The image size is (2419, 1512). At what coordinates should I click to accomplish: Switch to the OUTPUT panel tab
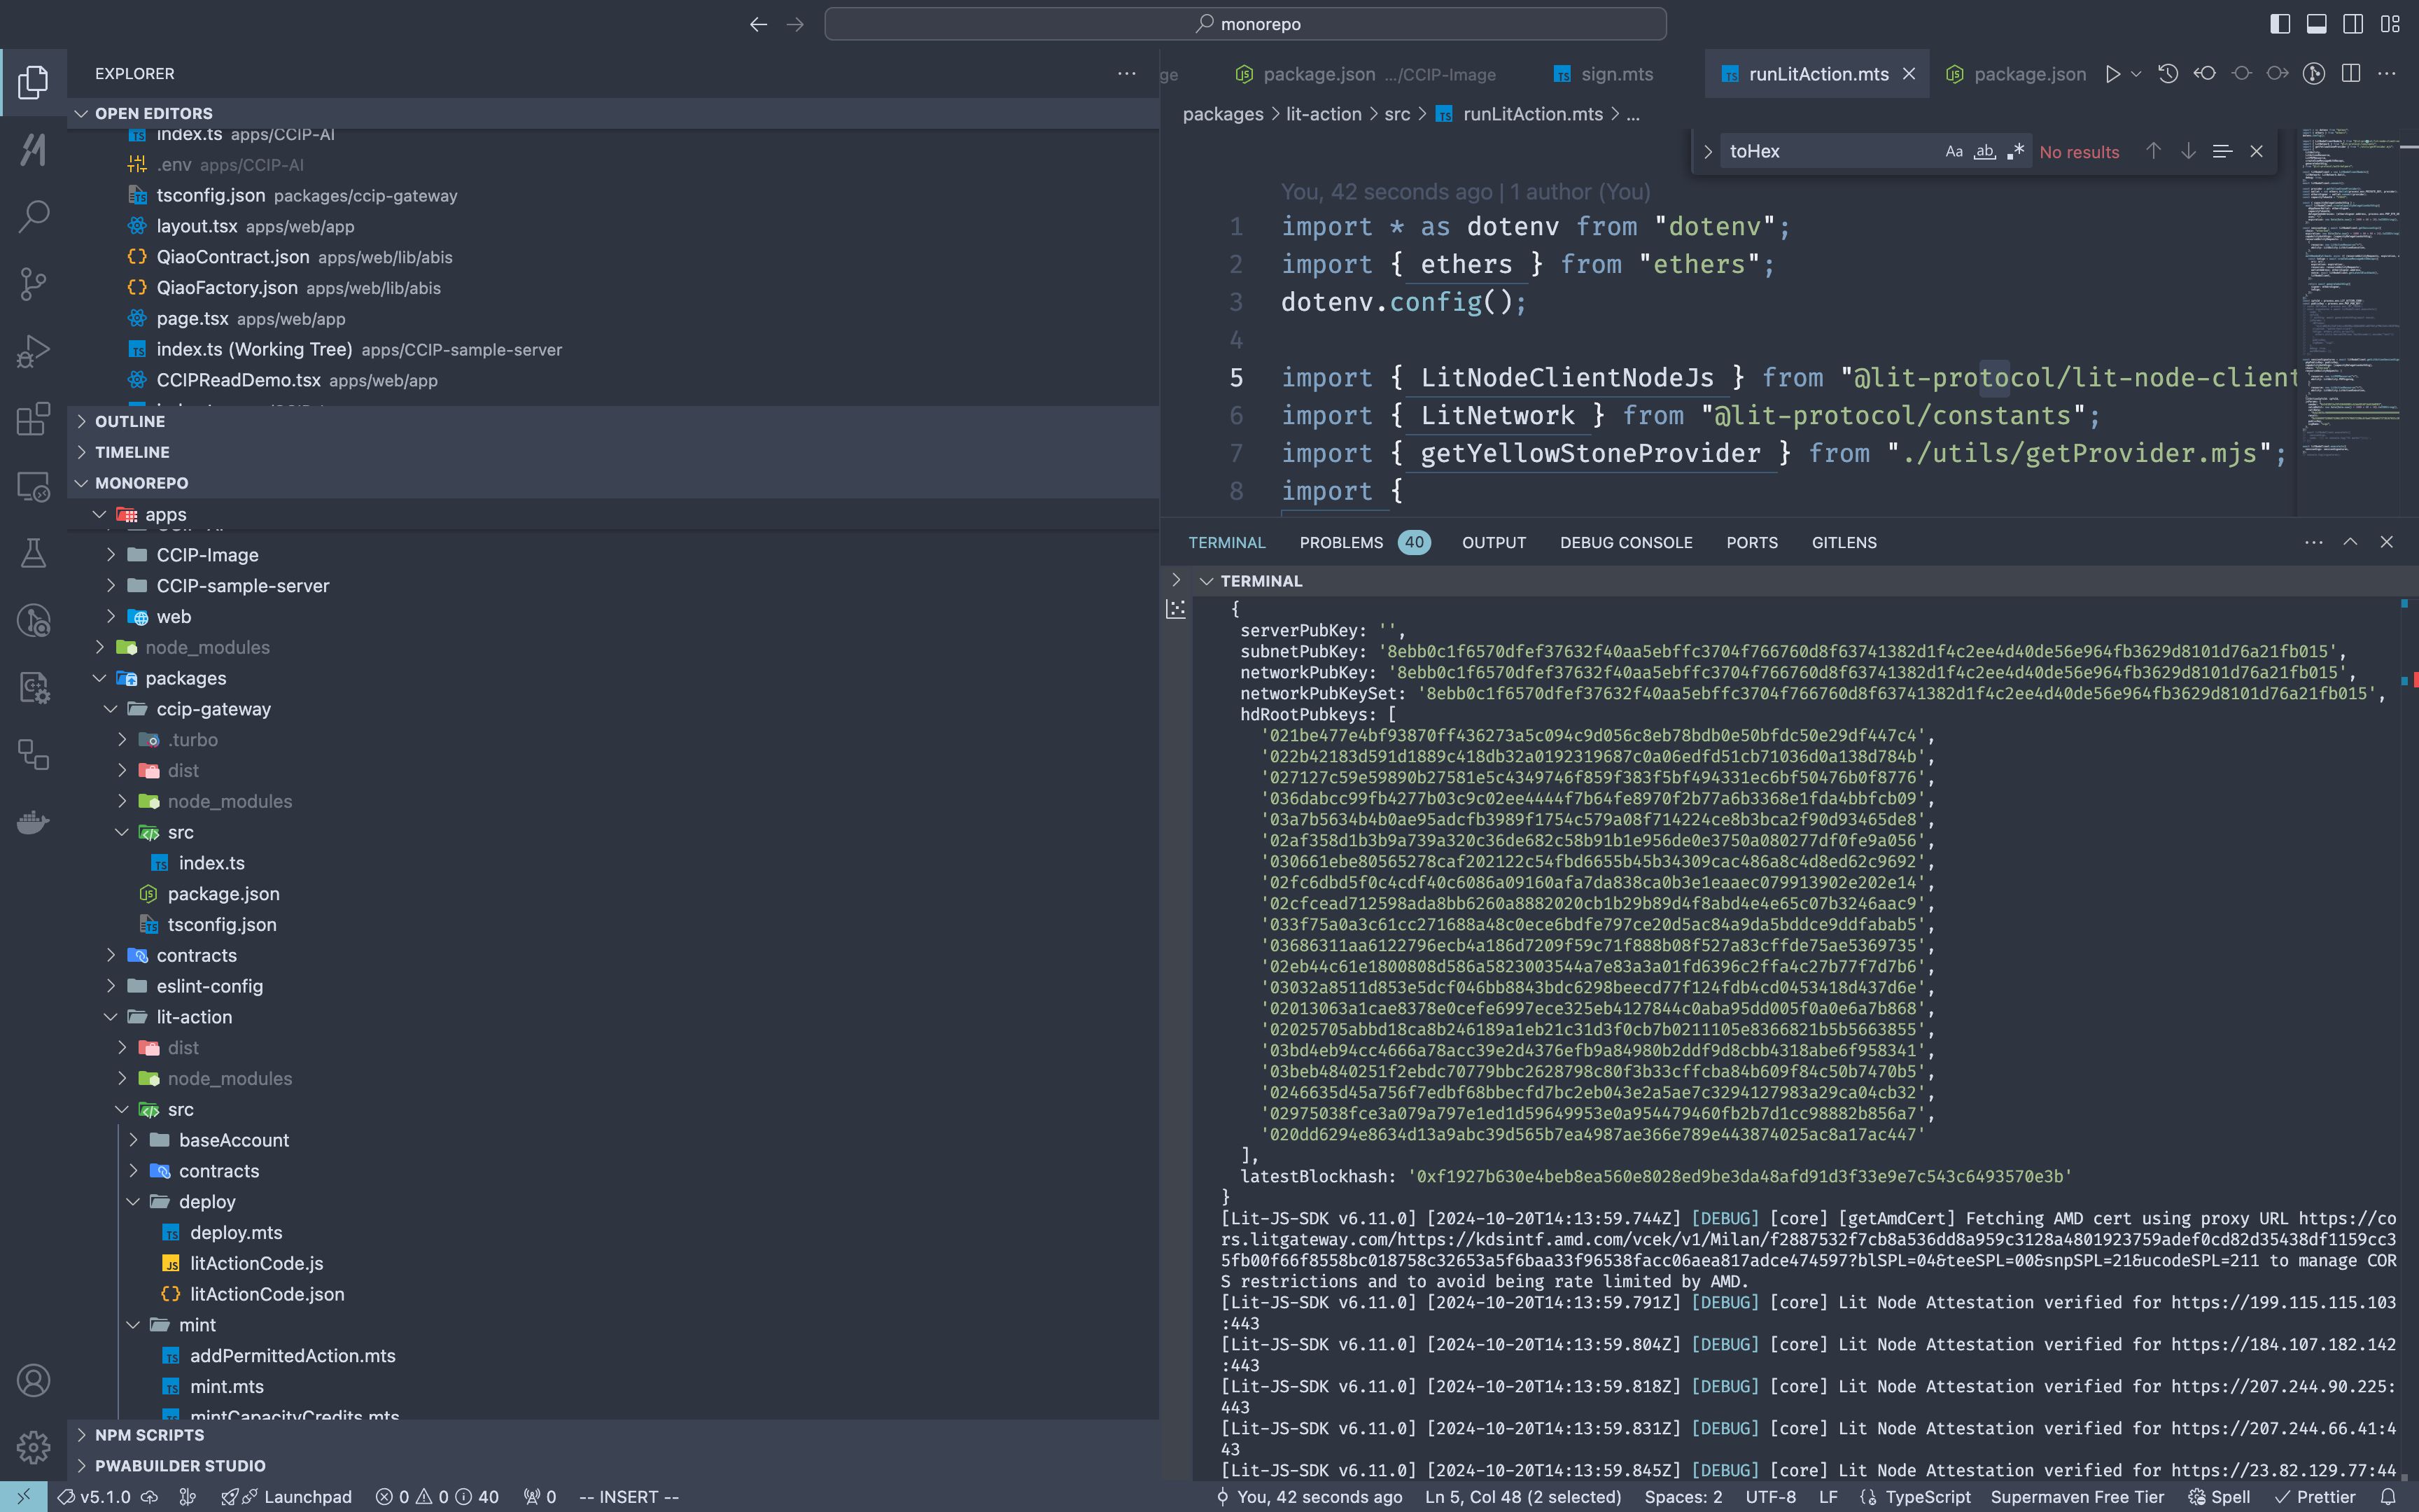[x=1494, y=542]
